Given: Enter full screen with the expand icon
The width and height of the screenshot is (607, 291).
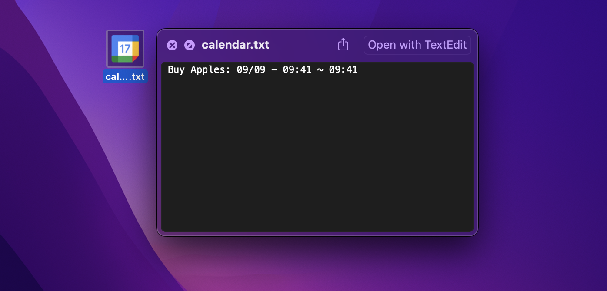Looking at the screenshot, I should point(190,45).
